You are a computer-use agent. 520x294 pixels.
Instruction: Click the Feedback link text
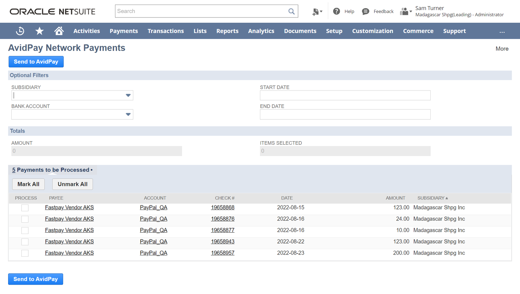383,11
